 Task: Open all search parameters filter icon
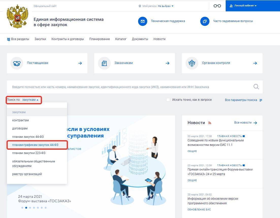pyautogui.click(x=261, y=100)
